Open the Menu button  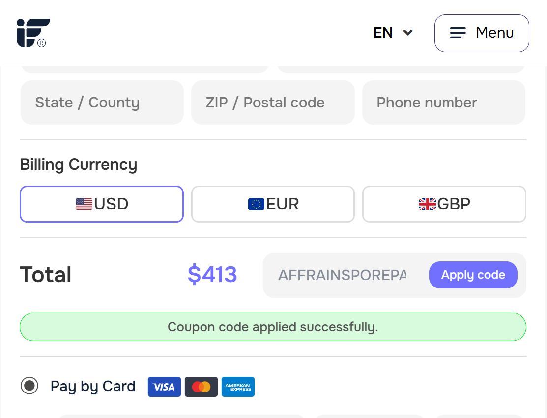(481, 33)
